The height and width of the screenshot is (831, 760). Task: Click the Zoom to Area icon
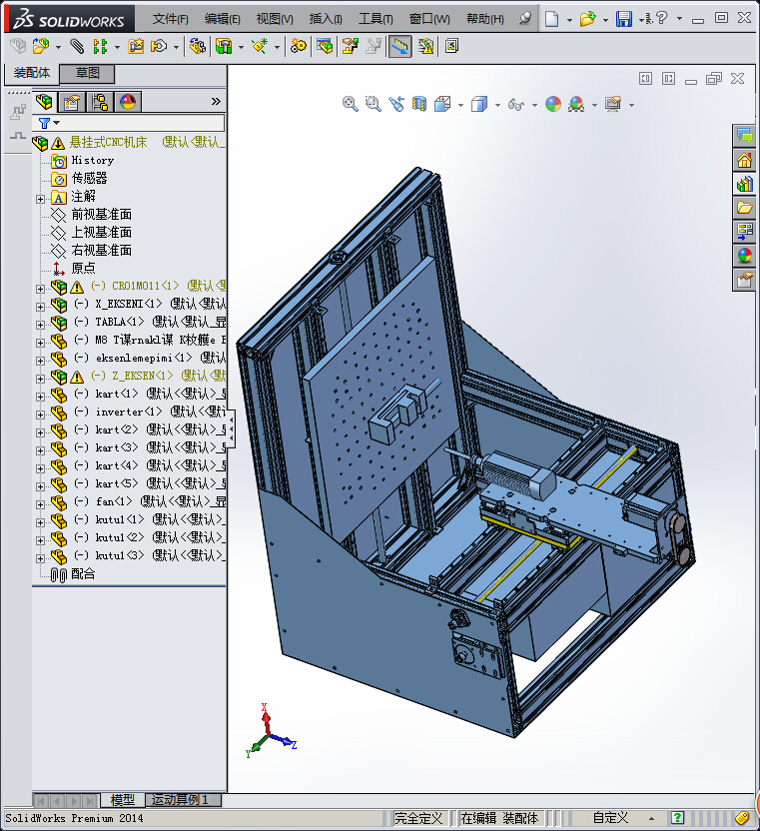coord(374,104)
